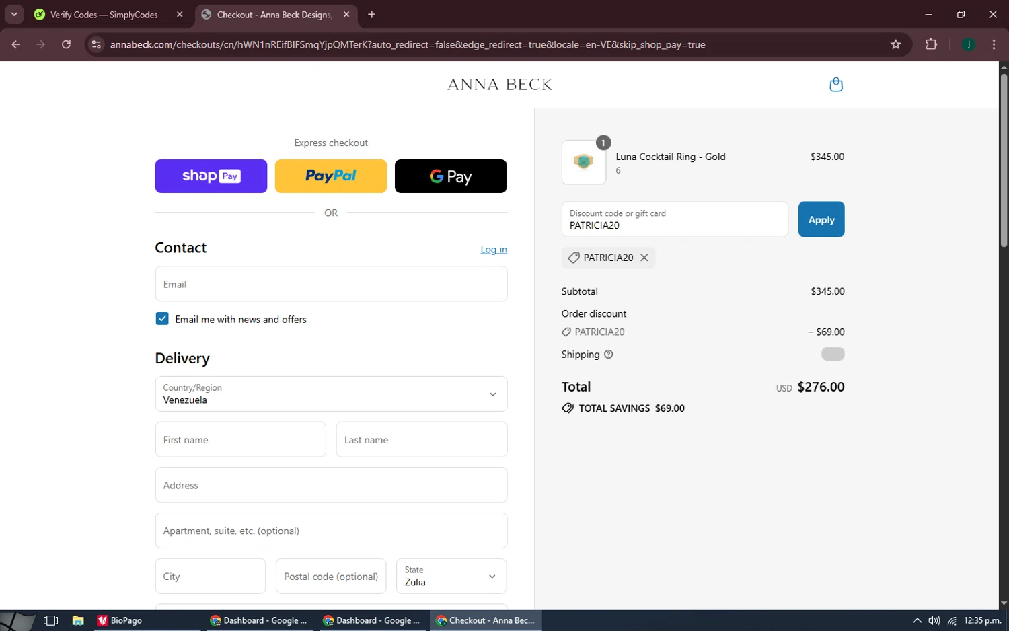This screenshot has width=1009, height=631.
Task: Click the address bar URL
Action: pos(408,45)
